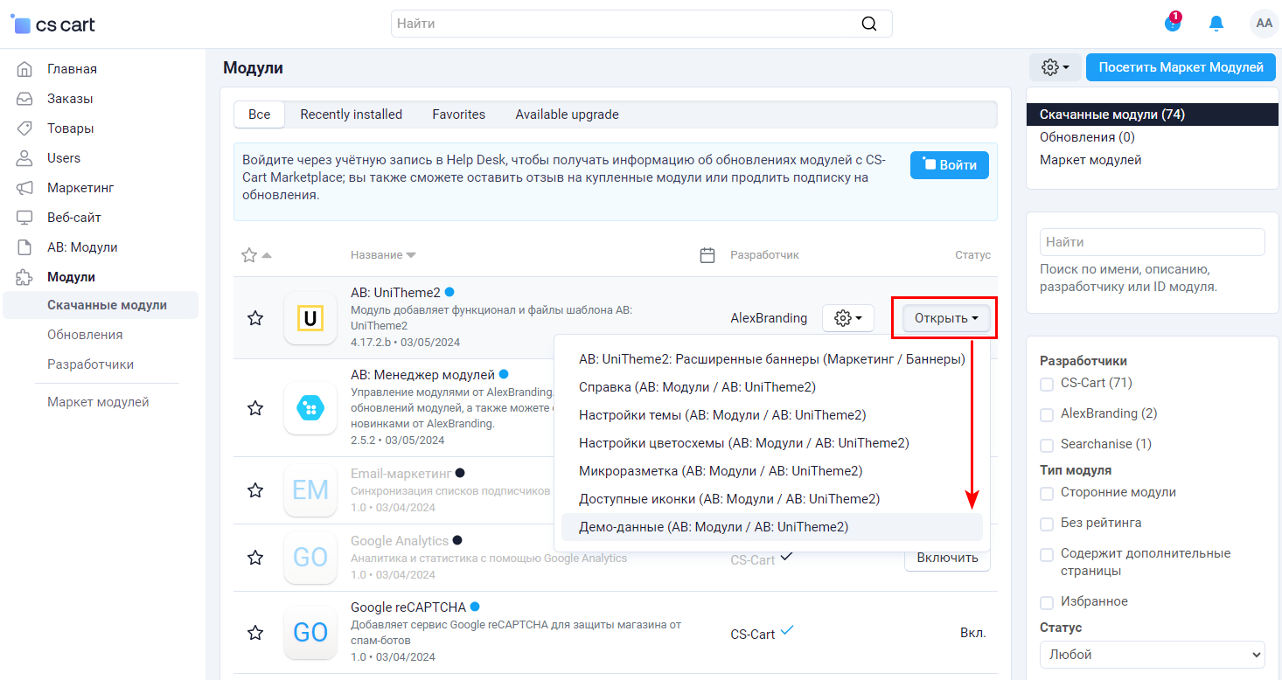Open the gear dropdown for AB: UniTheme2

(x=848, y=318)
